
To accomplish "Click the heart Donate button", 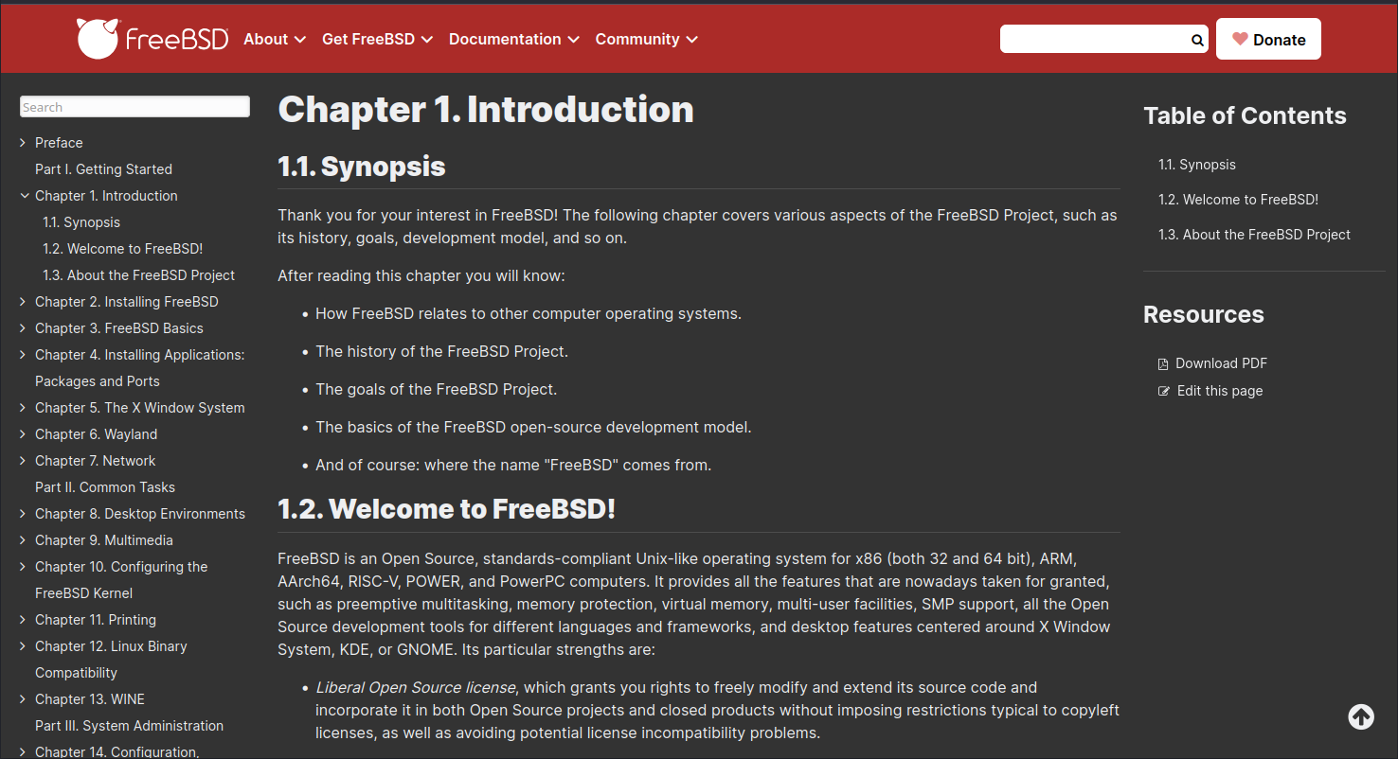I will (x=1268, y=39).
